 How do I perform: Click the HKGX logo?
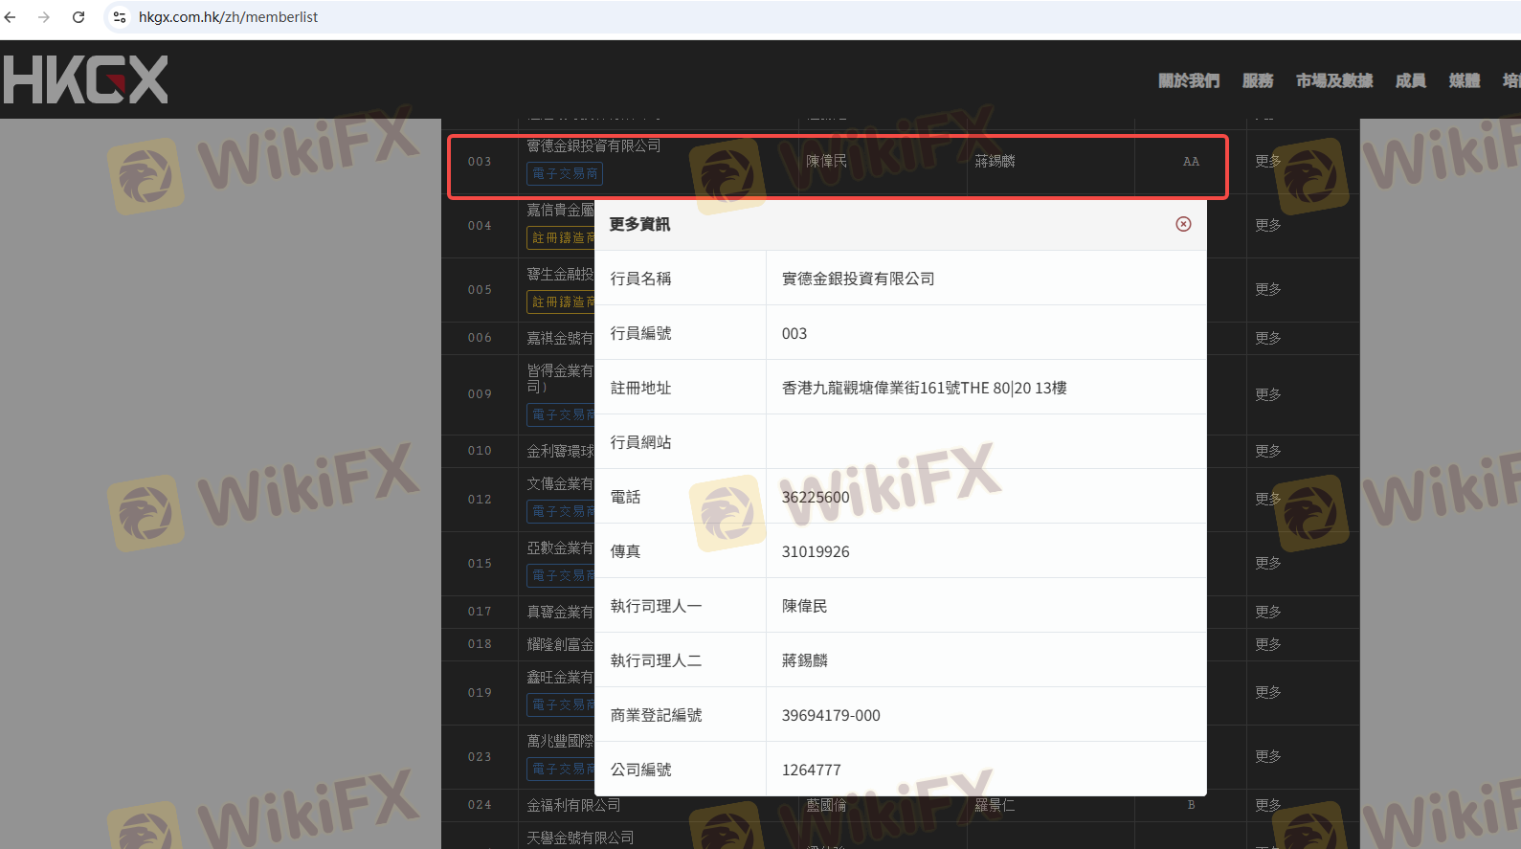[x=85, y=79]
